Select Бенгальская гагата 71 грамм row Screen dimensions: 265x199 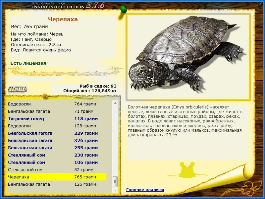57,111
